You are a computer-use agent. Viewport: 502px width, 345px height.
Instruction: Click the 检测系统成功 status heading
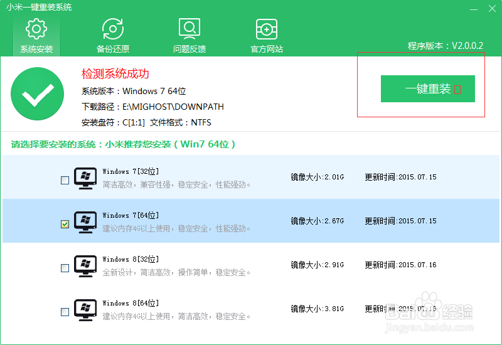pyautogui.click(x=115, y=74)
